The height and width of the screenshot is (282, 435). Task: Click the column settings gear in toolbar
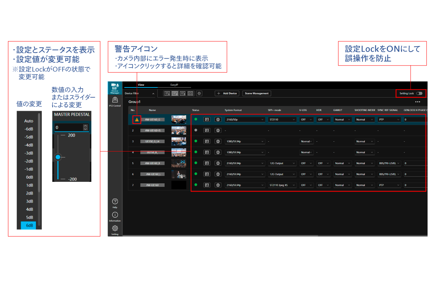coord(199,93)
